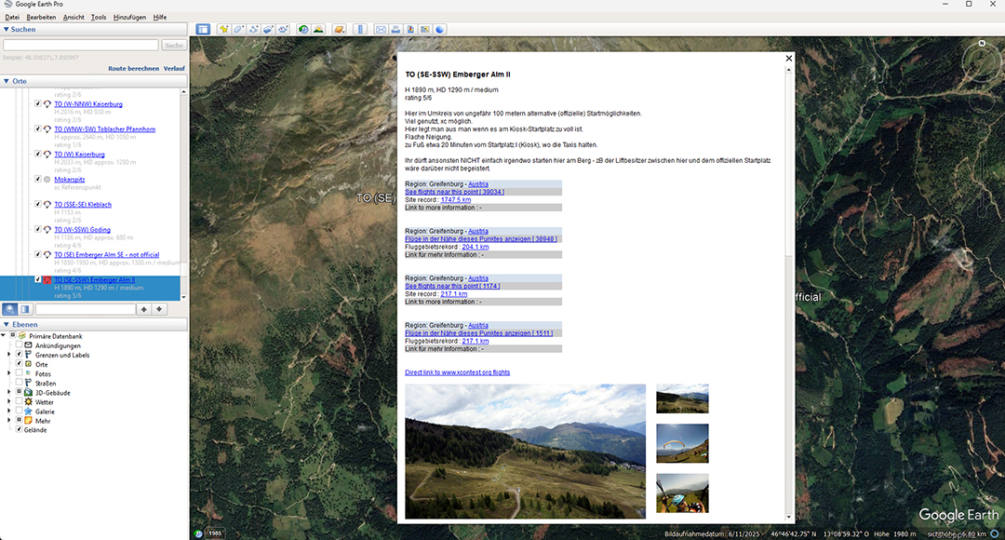The height and width of the screenshot is (540, 1005).
Task: Uncheck the Gelände layer
Action: coord(19,429)
